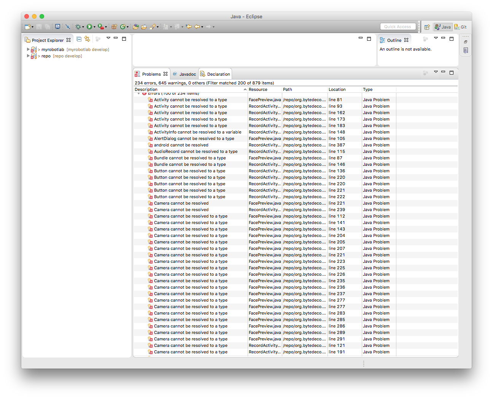Open the Back history dropdown arrow
Image resolution: width=493 pixels, height=399 pixels.
(x=202, y=27)
